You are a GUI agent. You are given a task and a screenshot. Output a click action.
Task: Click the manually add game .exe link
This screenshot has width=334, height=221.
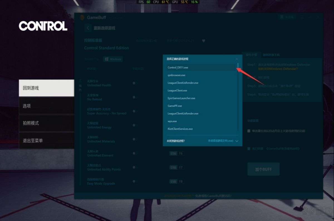221,141
